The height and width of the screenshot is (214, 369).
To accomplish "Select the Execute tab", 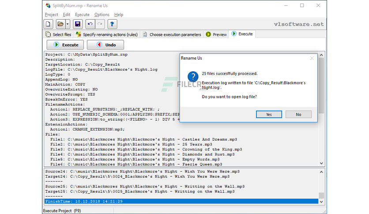I will click(x=242, y=34).
